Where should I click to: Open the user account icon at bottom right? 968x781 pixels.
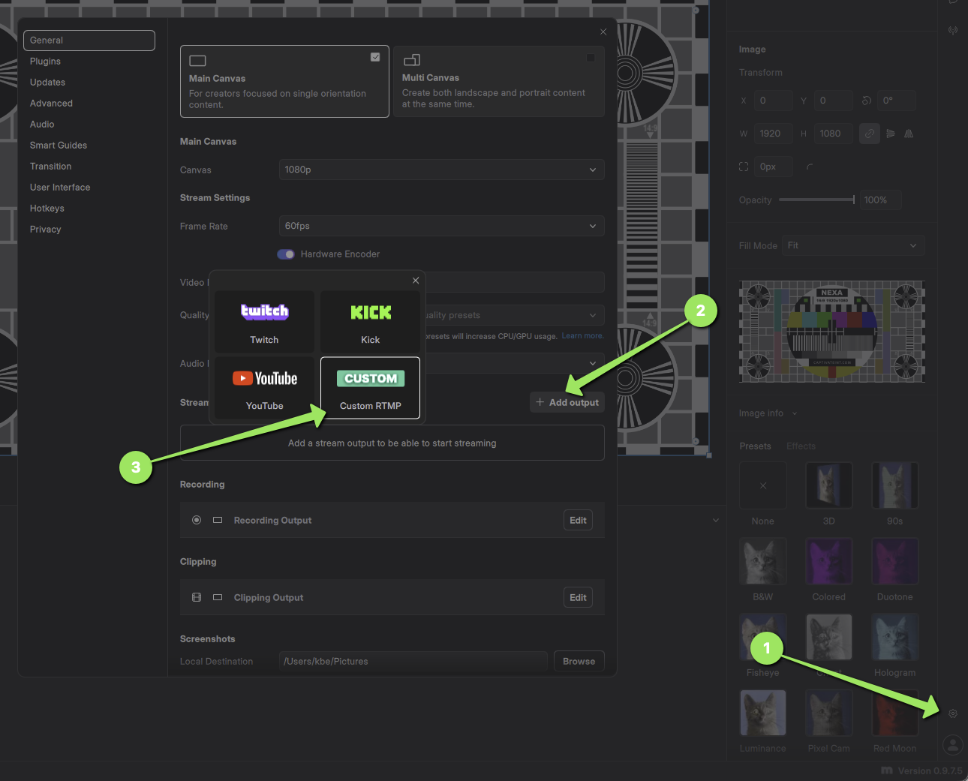(x=952, y=745)
